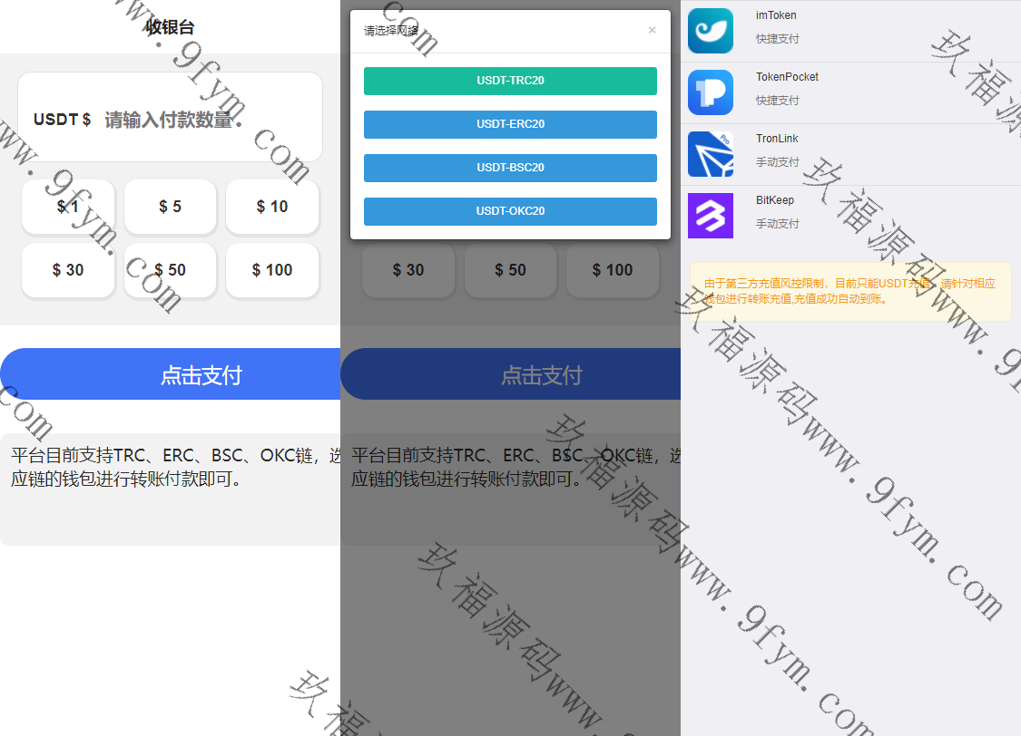Select the $10 quick amount
The width and height of the screenshot is (1021, 736).
(x=272, y=207)
